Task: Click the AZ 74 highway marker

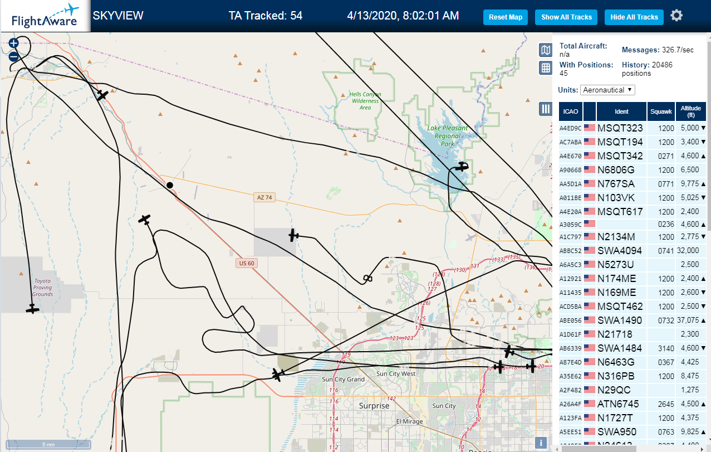Action: (264, 197)
